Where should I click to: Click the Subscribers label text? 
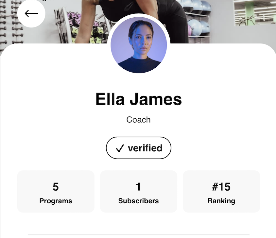click(x=139, y=201)
